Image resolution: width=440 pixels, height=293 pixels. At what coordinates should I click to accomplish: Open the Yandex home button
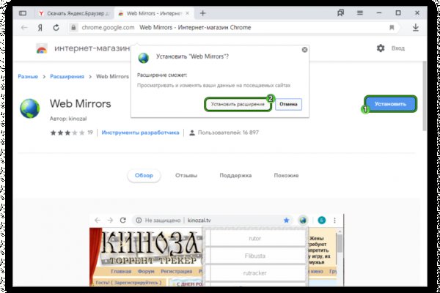(42, 28)
